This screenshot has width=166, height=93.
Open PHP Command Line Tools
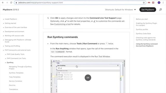click(x=16, y=58)
